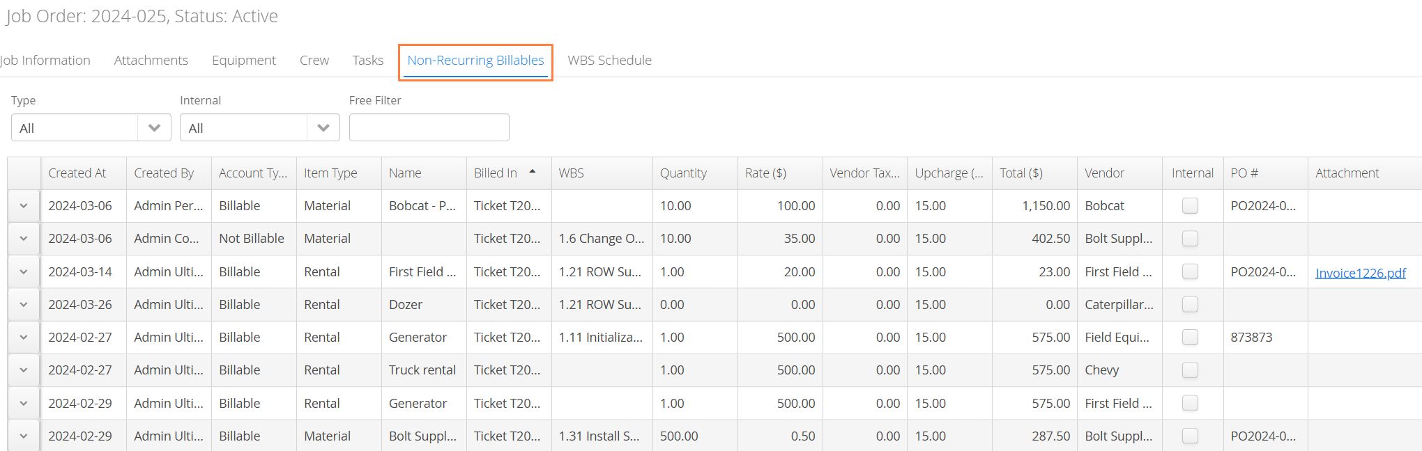Sort by the Billed In column header
The width and height of the screenshot is (1422, 451).
pos(508,173)
